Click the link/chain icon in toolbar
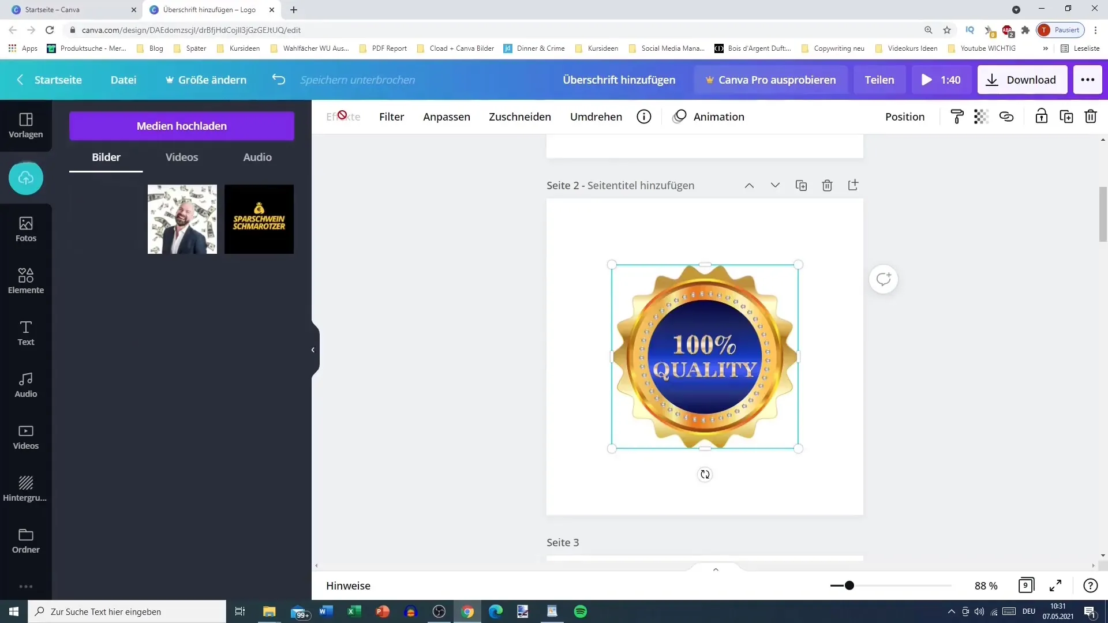The image size is (1108, 623). [x=1007, y=117]
